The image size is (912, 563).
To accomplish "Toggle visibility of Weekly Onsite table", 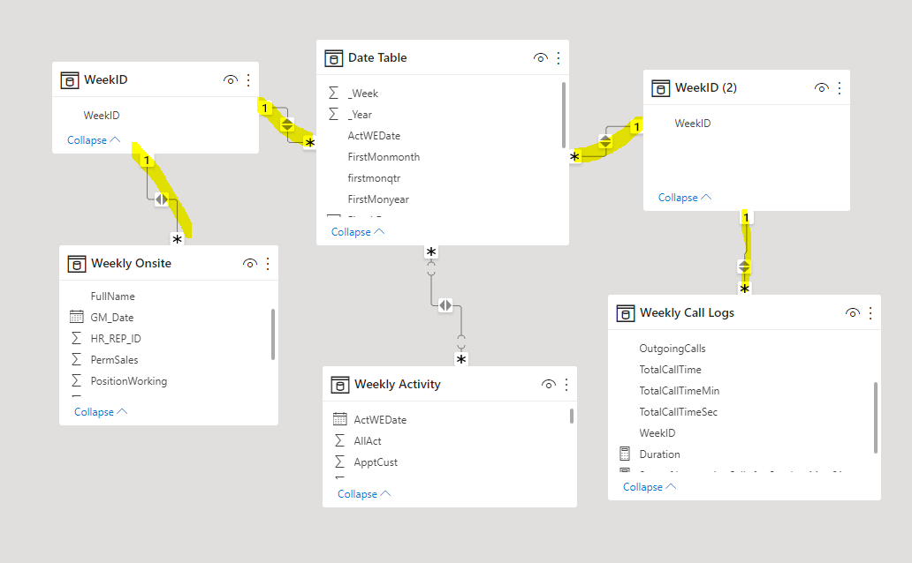I will [250, 264].
